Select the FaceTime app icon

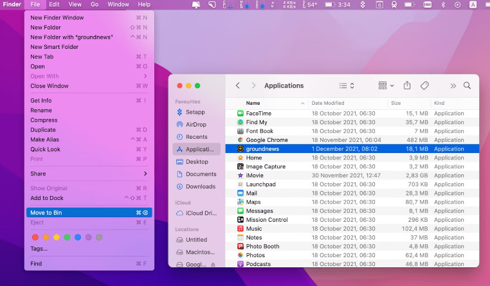240,113
